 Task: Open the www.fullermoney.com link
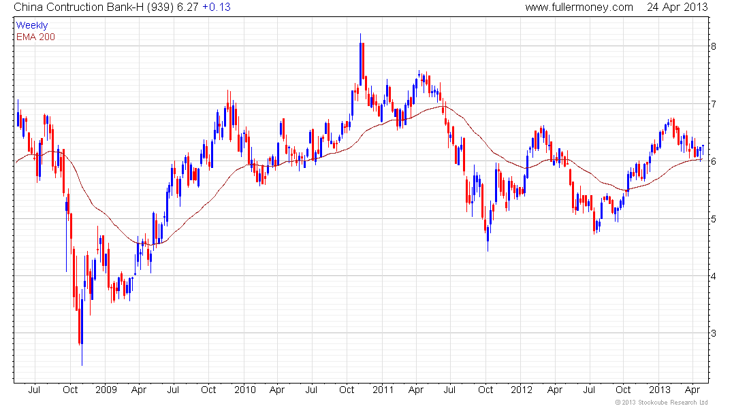coord(579,7)
